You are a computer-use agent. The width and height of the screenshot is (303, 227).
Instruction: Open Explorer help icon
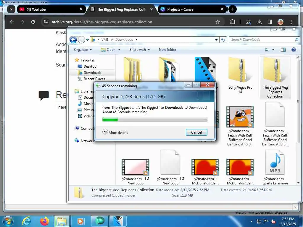point(294,50)
